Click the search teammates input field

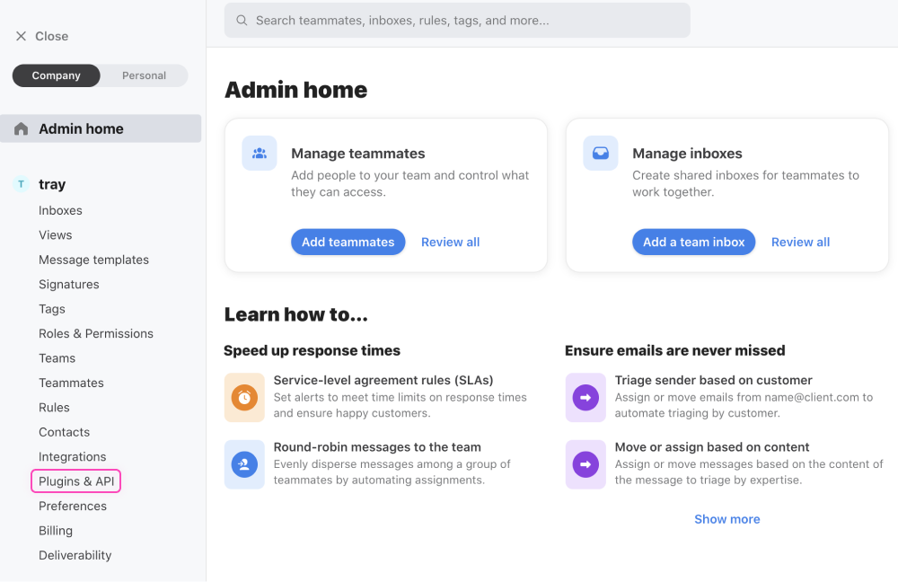point(457,20)
